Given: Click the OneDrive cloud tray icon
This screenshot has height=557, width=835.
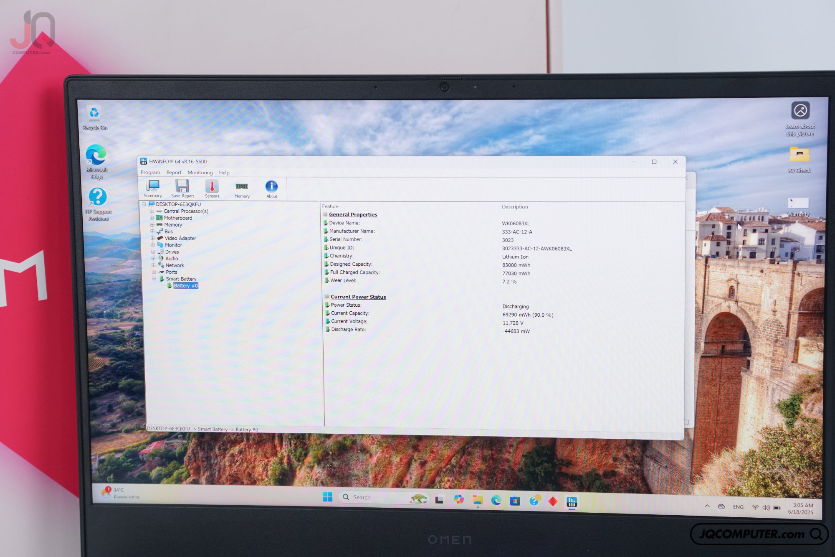Looking at the screenshot, I should pos(721,506).
